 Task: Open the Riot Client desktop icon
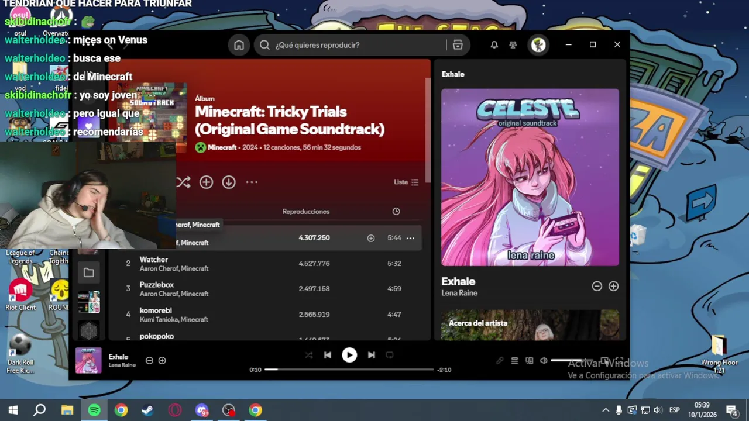(x=20, y=295)
